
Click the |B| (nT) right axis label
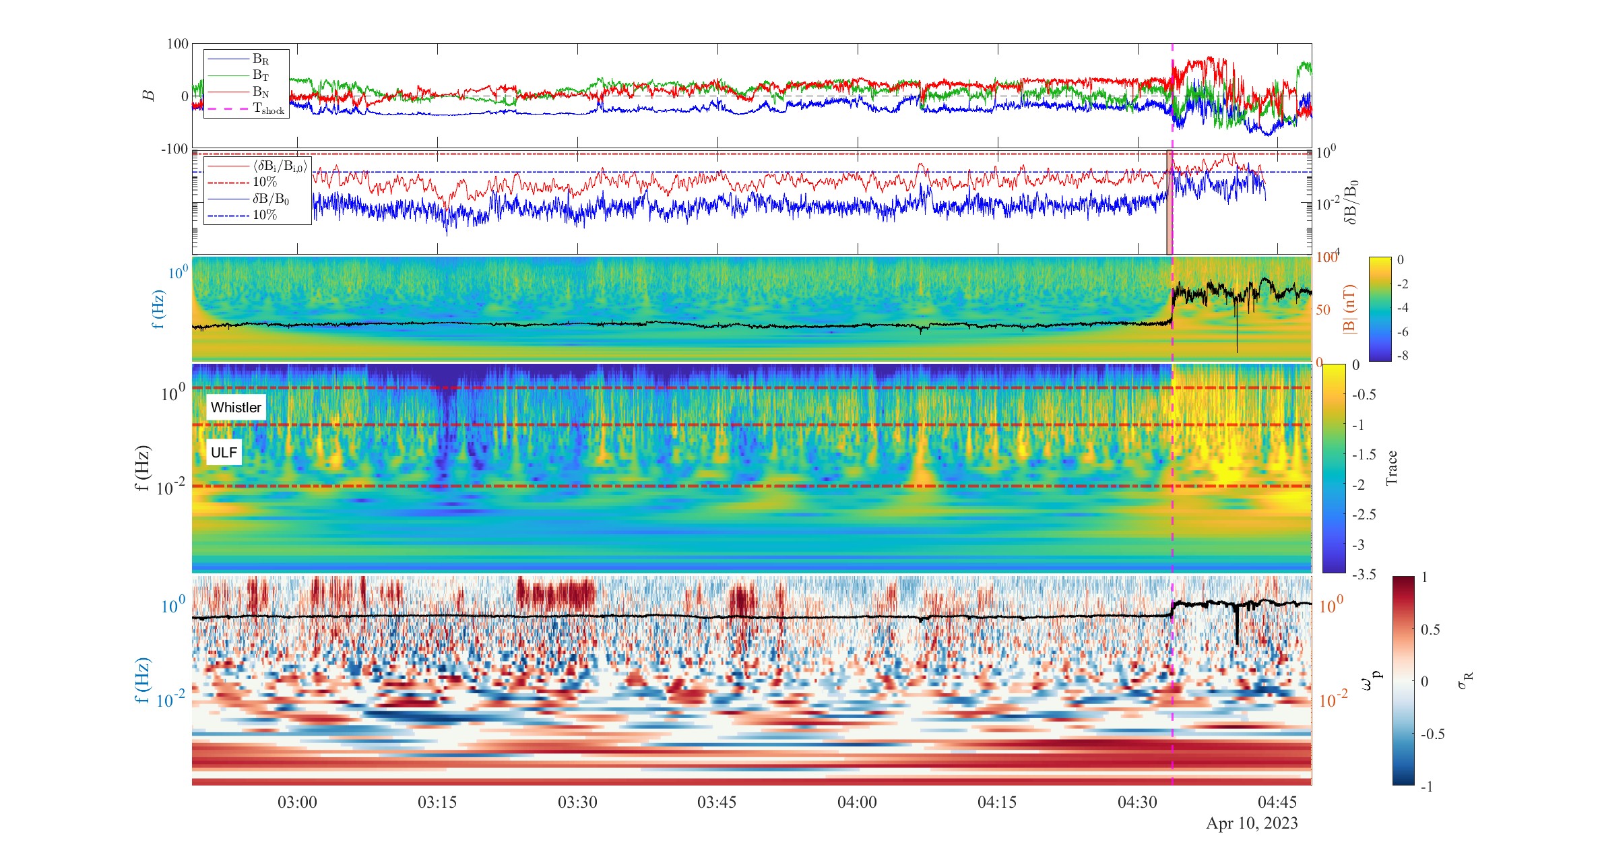(1349, 309)
